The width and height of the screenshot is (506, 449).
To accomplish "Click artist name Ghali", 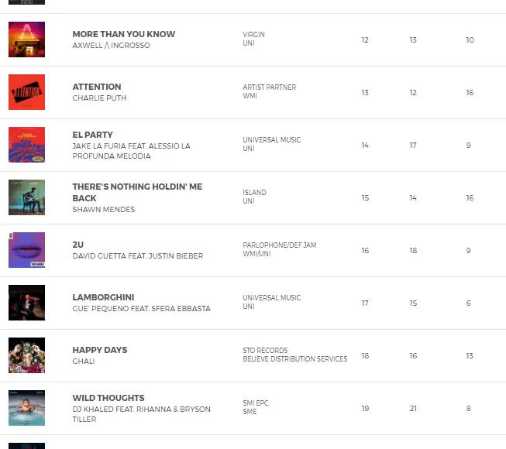I will (82, 362).
